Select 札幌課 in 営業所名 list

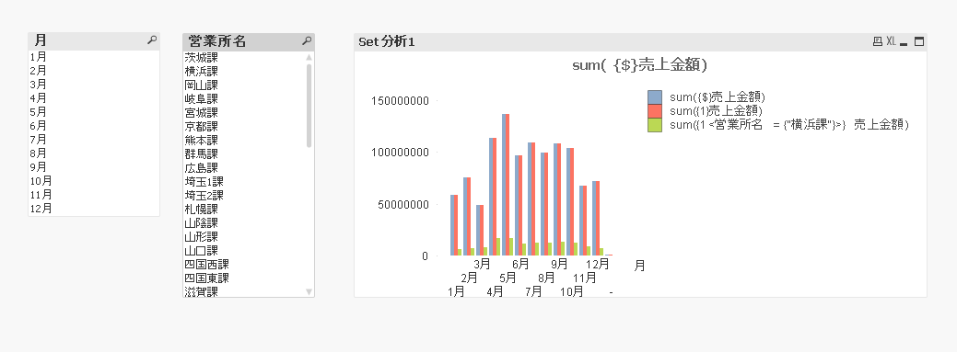coord(243,210)
